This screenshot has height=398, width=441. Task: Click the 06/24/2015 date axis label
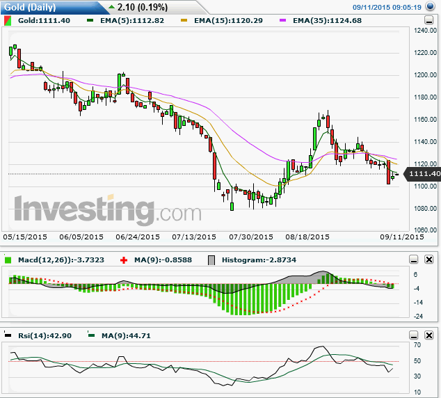138,237
